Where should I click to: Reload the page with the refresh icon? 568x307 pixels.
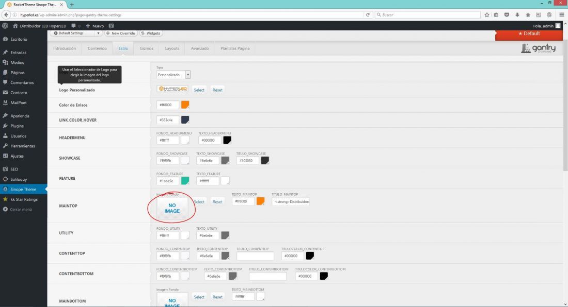click(368, 15)
